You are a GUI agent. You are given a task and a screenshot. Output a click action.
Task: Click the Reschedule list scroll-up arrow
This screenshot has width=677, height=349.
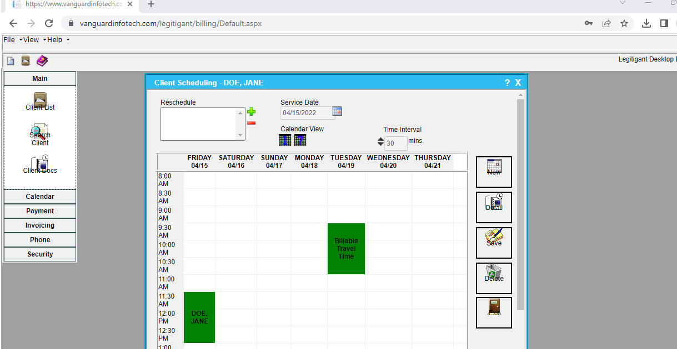point(240,112)
